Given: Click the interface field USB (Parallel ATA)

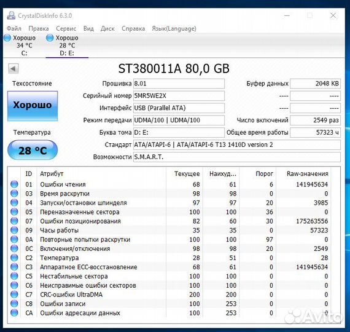Looking at the screenshot, I should (x=179, y=108).
